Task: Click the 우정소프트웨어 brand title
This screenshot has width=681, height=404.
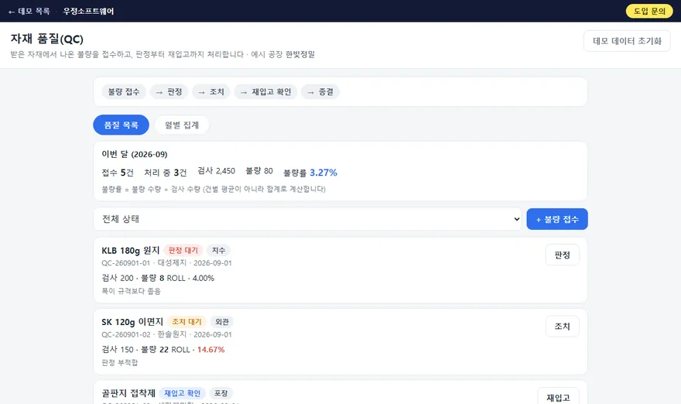Action: tap(88, 12)
